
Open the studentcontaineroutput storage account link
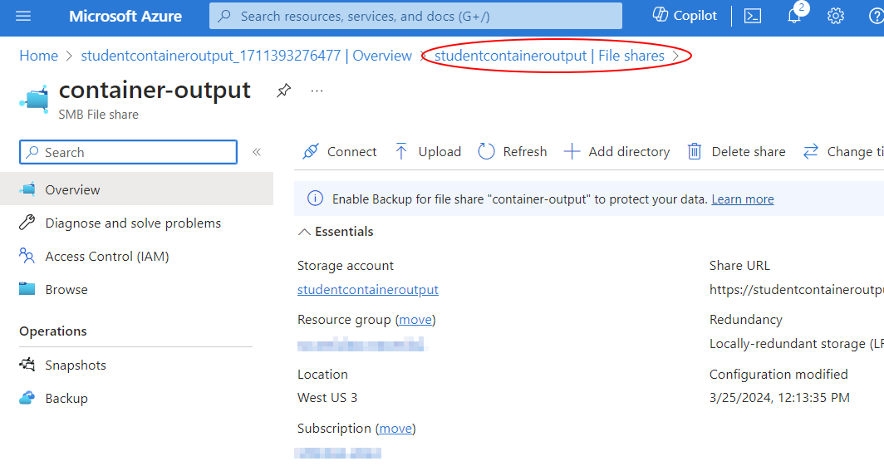[x=367, y=290]
